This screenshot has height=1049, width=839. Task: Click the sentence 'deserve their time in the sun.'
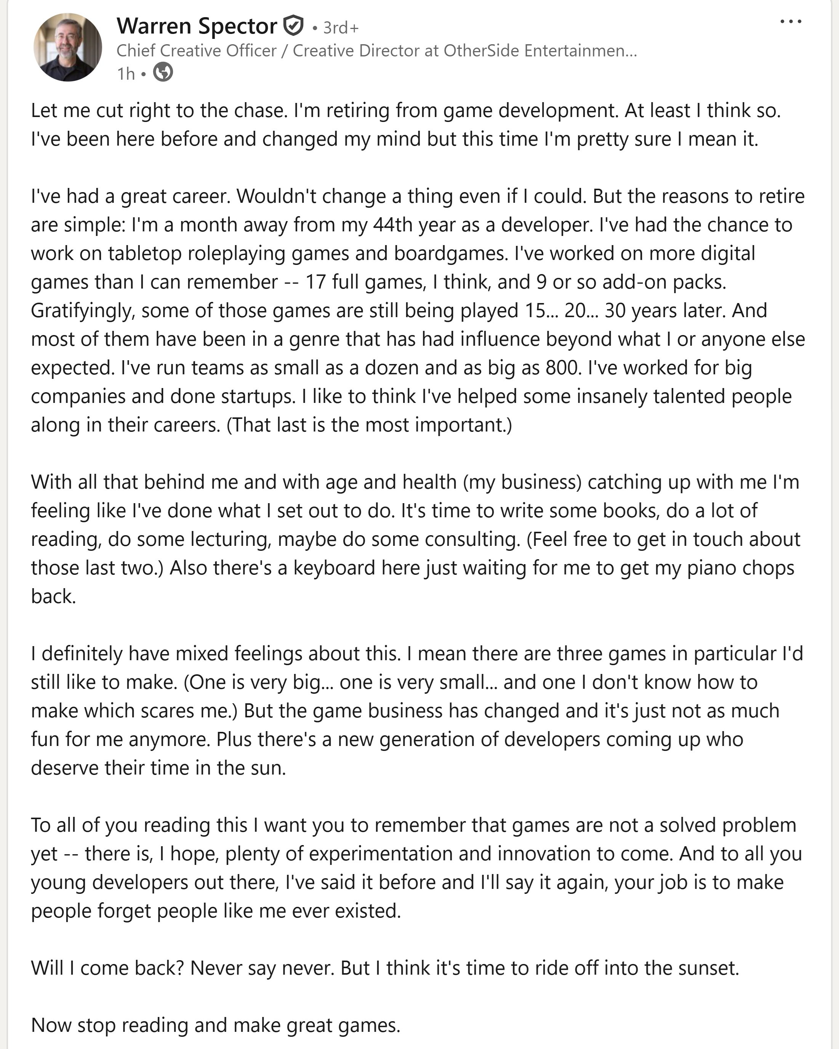(159, 768)
